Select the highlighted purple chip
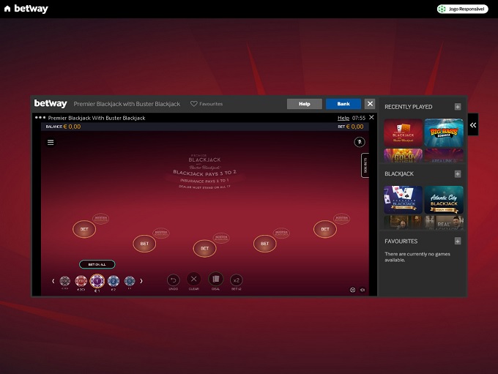This screenshot has height=374, width=498. click(x=97, y=281)
